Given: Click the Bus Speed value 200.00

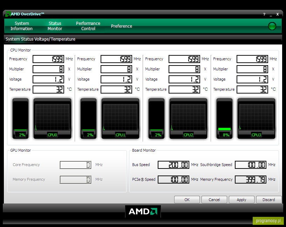Looking at the screenshot, I should (173, 165).
